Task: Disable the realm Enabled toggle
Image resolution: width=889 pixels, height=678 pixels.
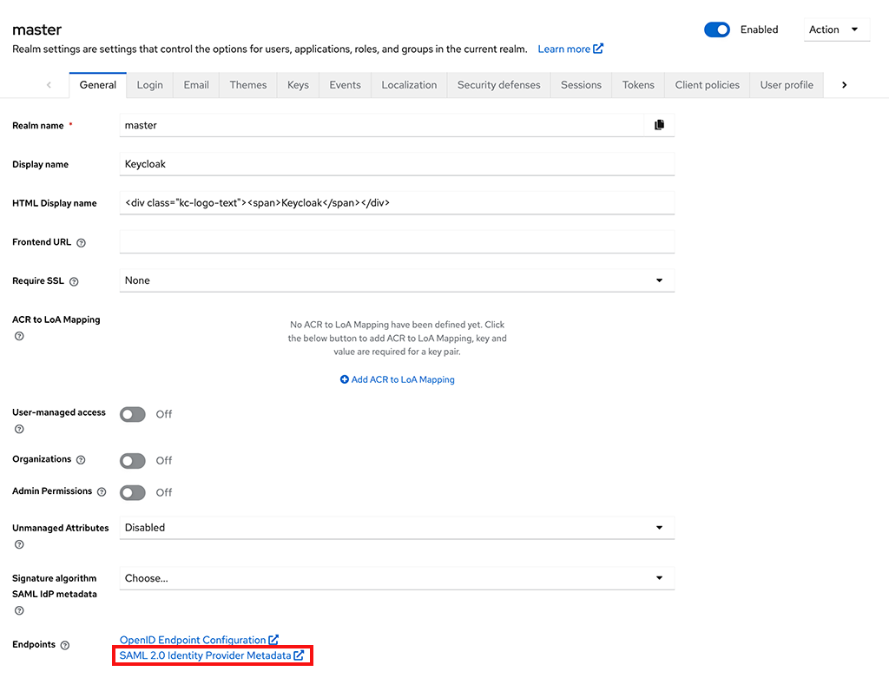Action: pyautogui.click(x=716, y=29)
